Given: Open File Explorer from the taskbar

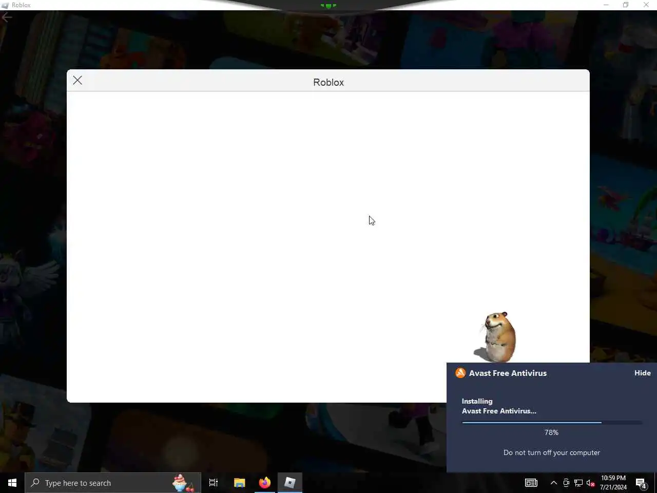Looking at the screenshot, I should click(x=239, y=483).
